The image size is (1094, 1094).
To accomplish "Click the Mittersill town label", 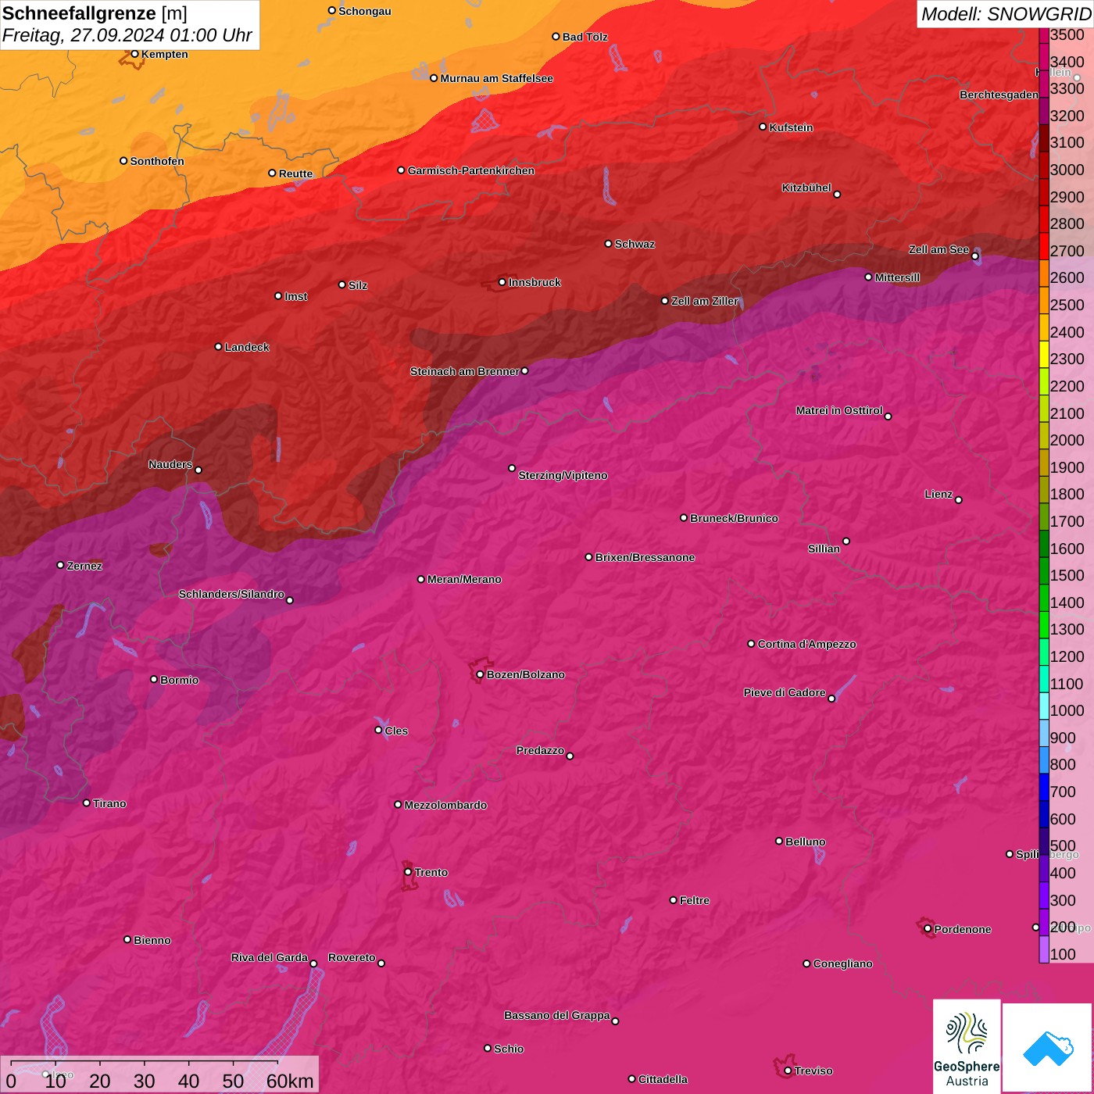I will [x=897, y=277].
